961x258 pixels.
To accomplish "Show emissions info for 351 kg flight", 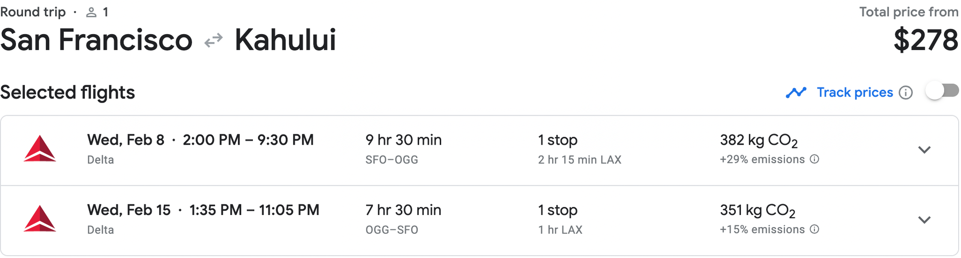I will [815, 229].
